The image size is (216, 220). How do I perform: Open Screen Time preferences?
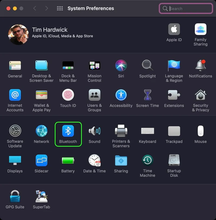coord(147,96)
